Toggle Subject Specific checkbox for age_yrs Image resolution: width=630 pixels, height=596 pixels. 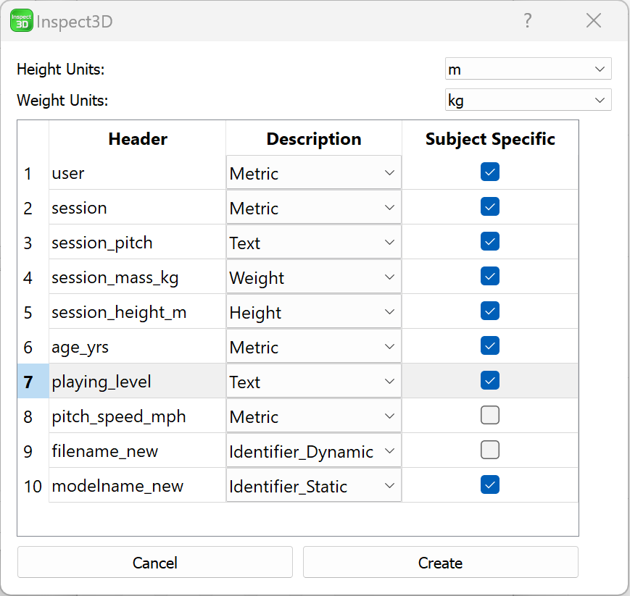click(490, 346)
